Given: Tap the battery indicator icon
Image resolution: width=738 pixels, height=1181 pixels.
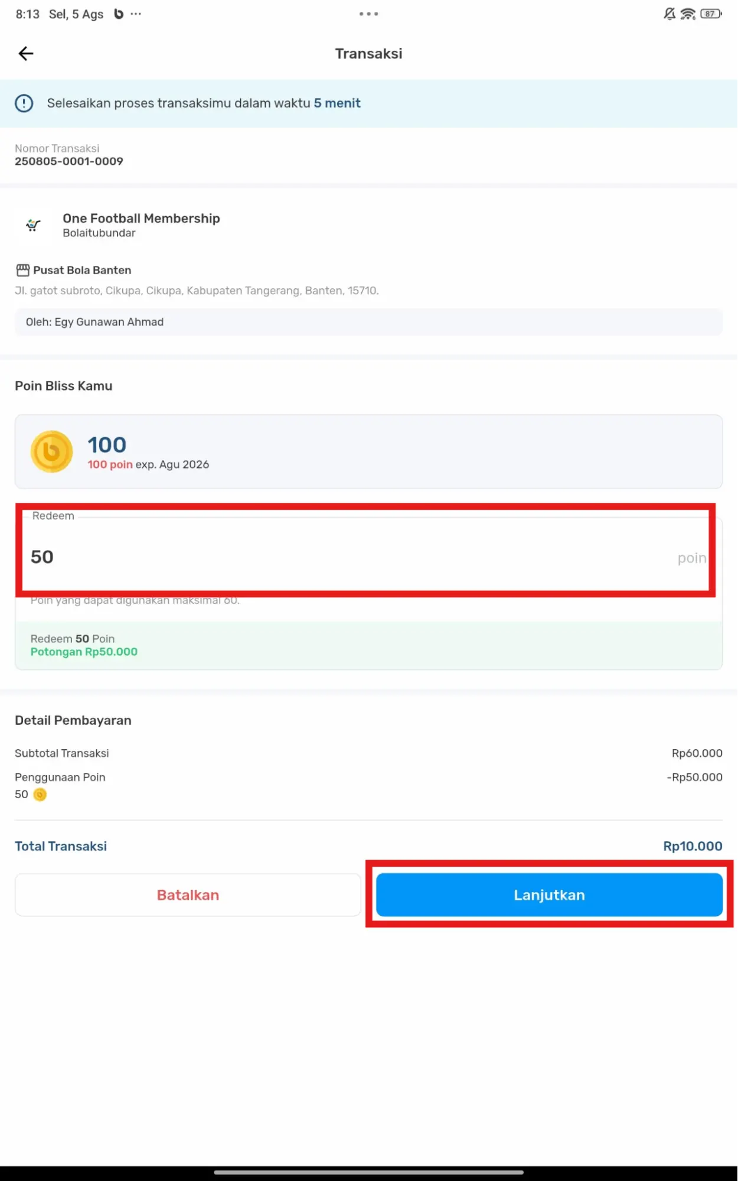Looking at the screenshot, I should 710,14.
